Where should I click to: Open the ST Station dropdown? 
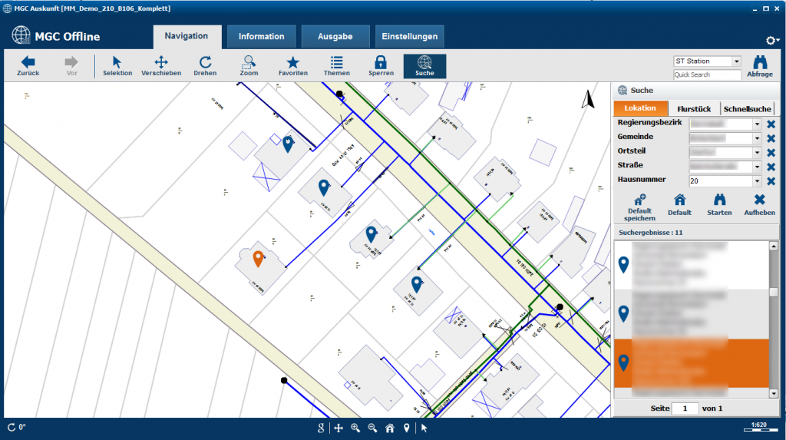[736, 61]
